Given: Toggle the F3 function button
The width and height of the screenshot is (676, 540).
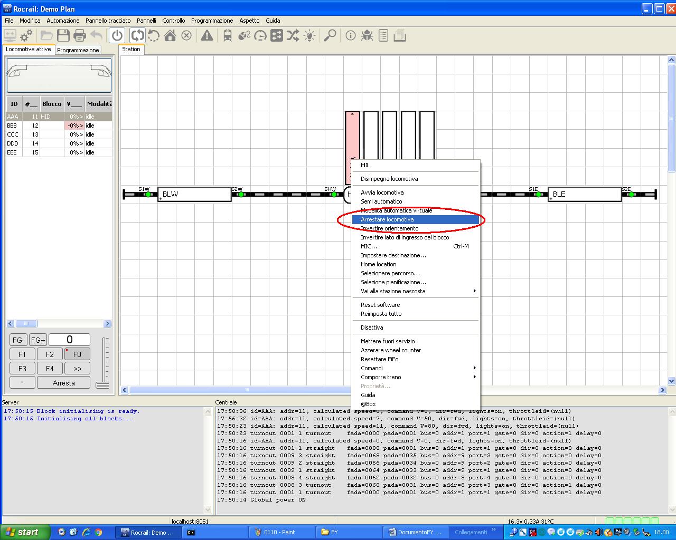Looking at the screenshot, I should coord(22,369).
